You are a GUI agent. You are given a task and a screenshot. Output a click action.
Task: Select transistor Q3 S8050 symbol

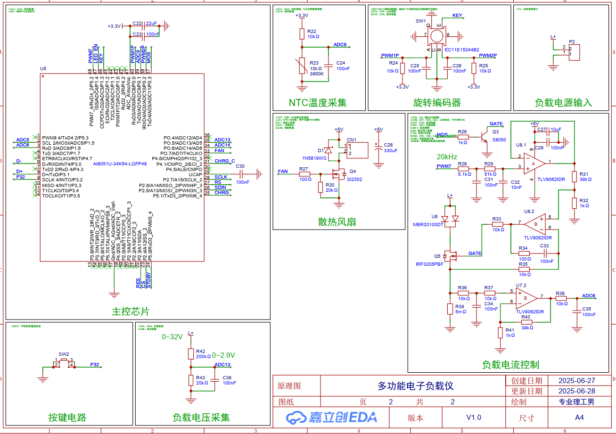[484, 137]
